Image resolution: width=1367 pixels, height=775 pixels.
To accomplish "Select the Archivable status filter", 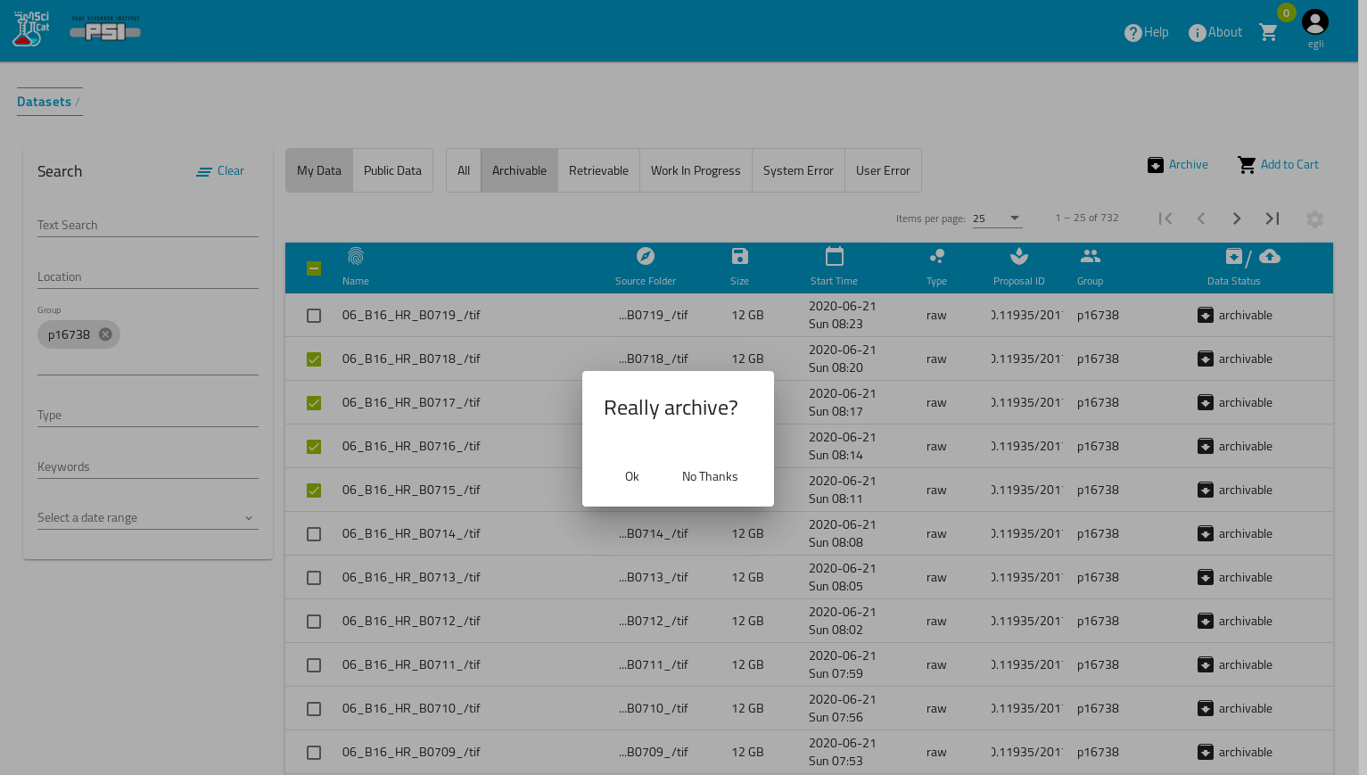I will 519,170.
